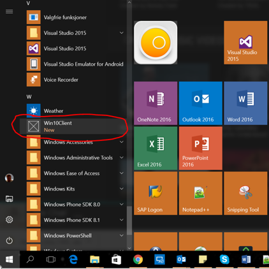Open Outlook 2016 tile
The width and height of the screenshot is (269, 269).
[201, 103]
